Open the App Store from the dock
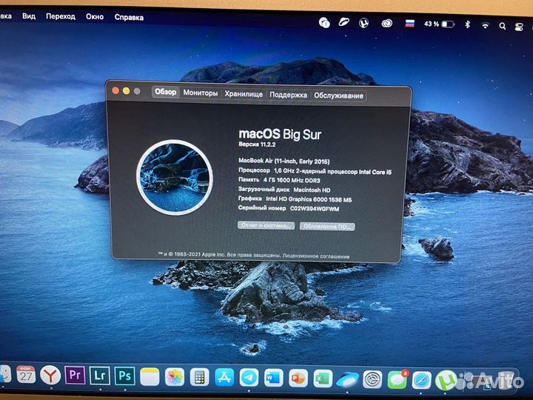The width and height of the screenshot is (533, 400). coord(224,378)
